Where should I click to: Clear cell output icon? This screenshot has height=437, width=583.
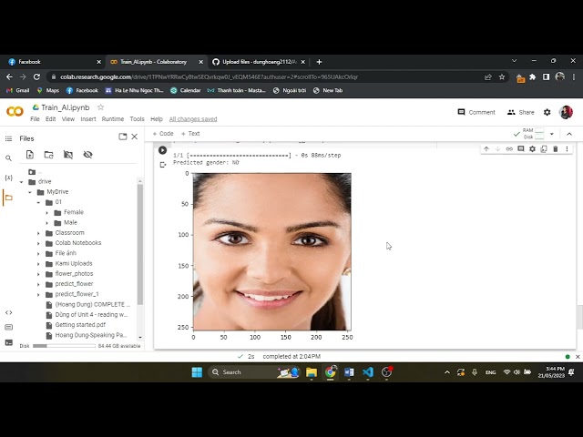tap(163, 165)
